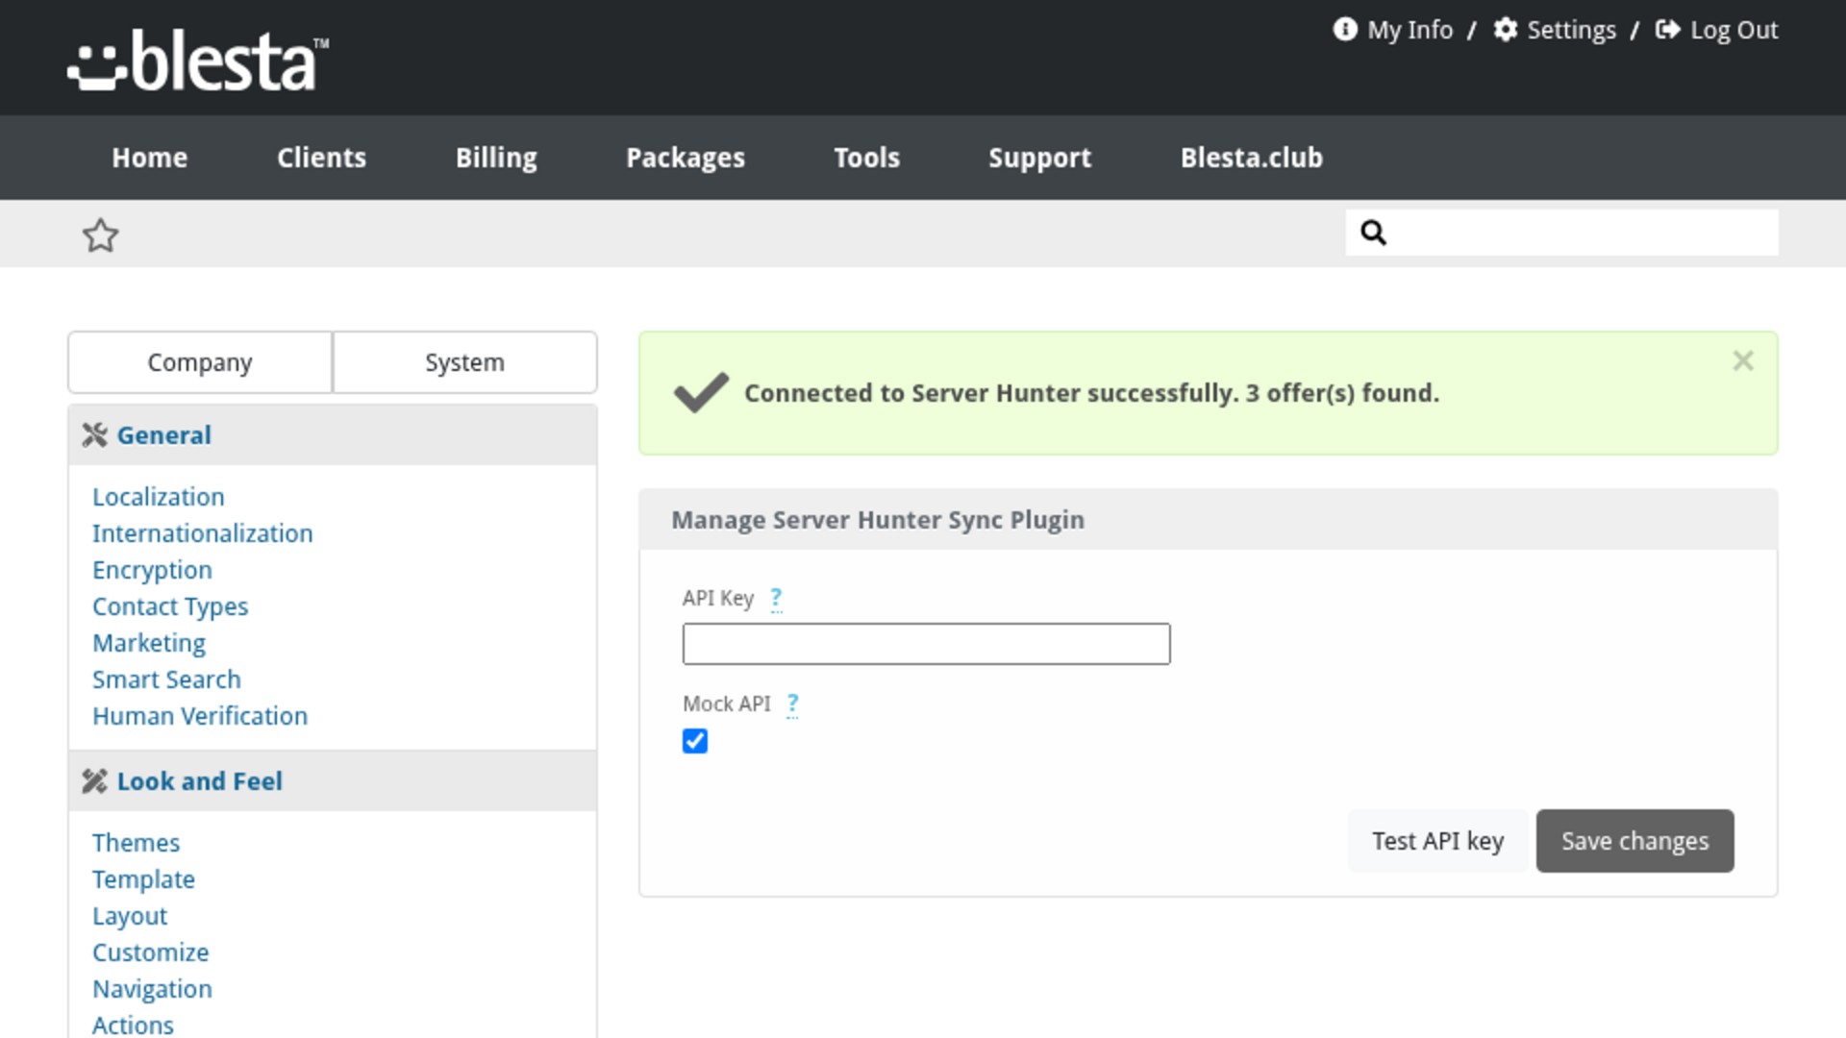1846x1038 pixels.
Task: Click the API Key help question mark
Action: tap(776, 599)
